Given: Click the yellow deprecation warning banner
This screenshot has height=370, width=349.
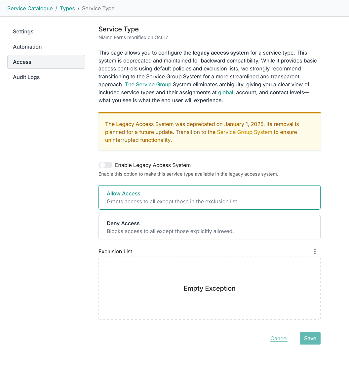Looking at the screenshot, I should 209,132.
